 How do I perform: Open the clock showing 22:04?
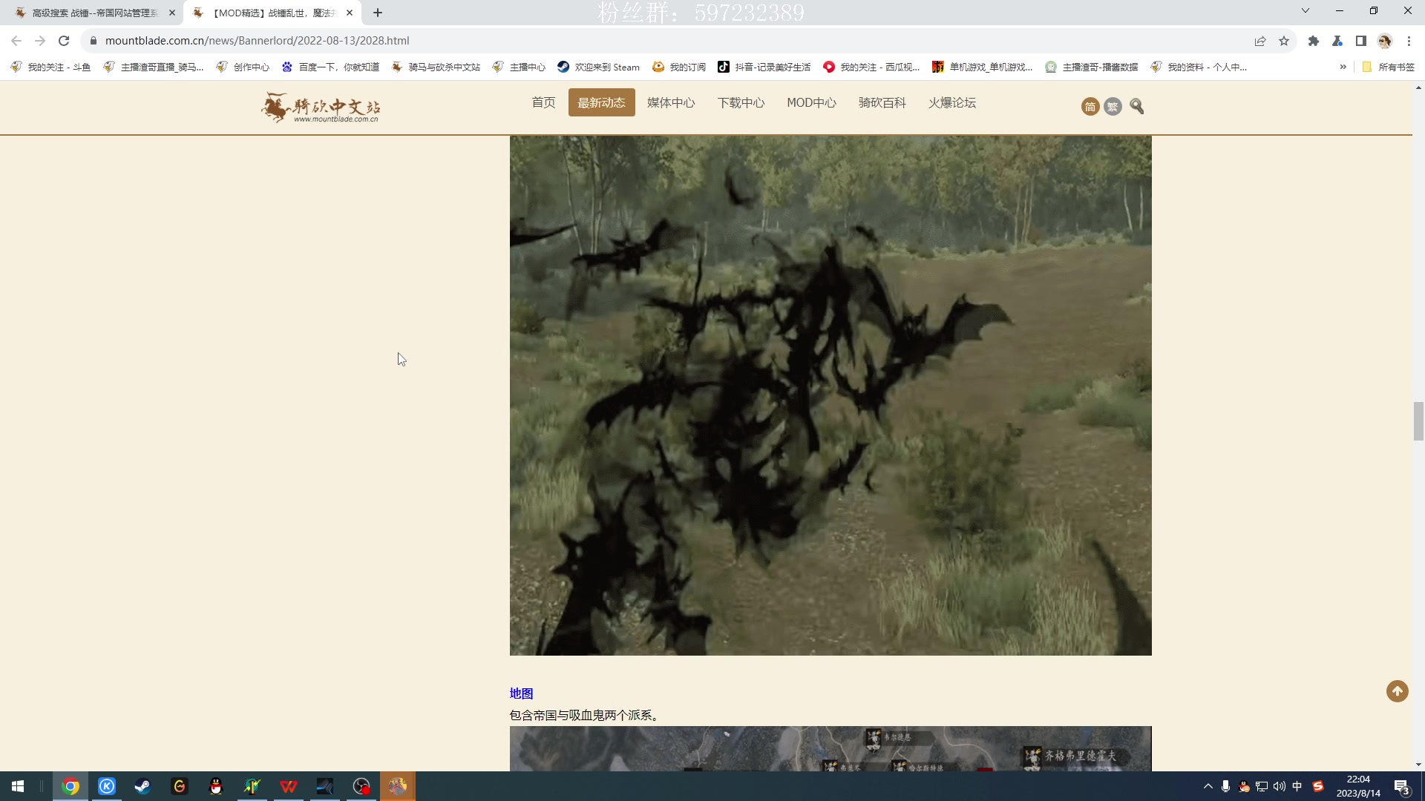tap(1358, 786)
